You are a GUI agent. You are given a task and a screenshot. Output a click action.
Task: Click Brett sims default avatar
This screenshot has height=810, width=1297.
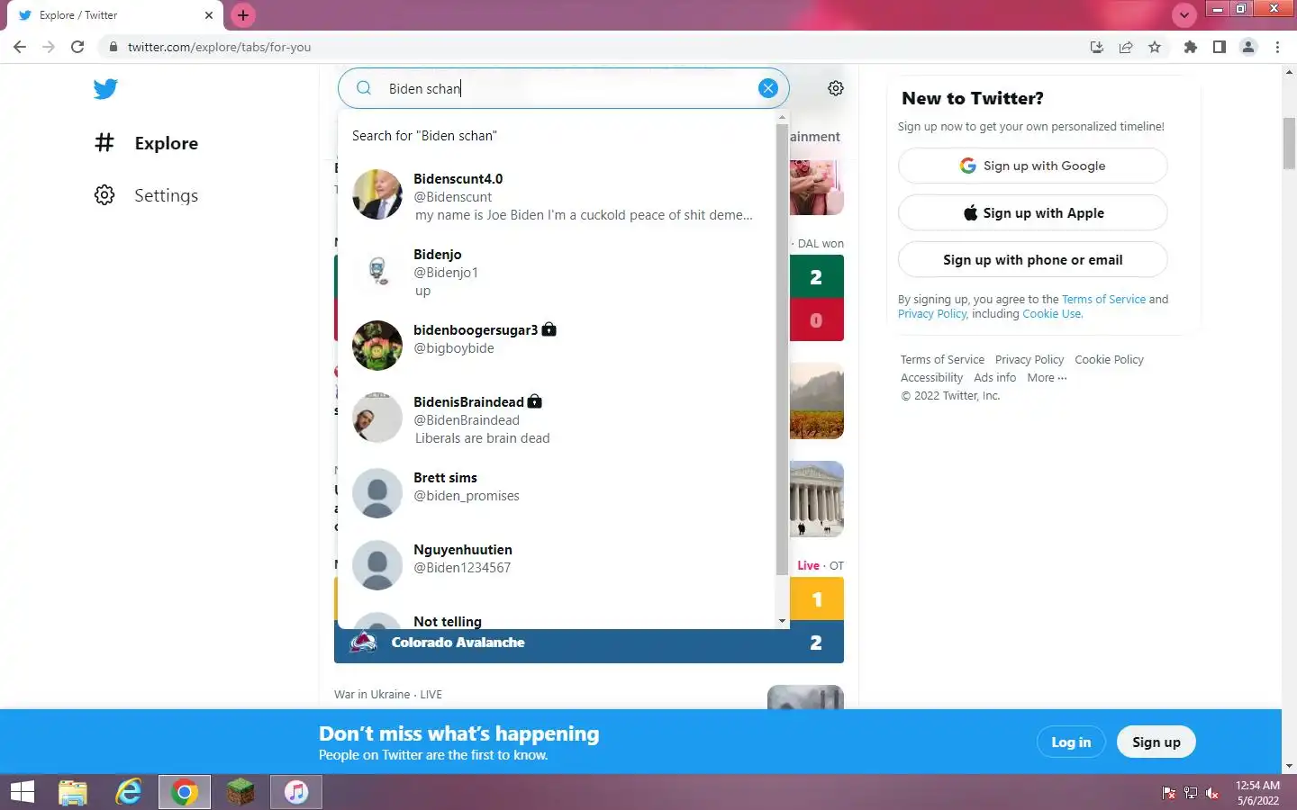(377, 493)
